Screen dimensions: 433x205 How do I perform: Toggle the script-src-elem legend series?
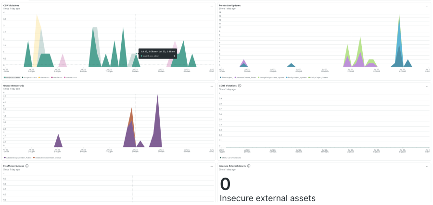12,77
